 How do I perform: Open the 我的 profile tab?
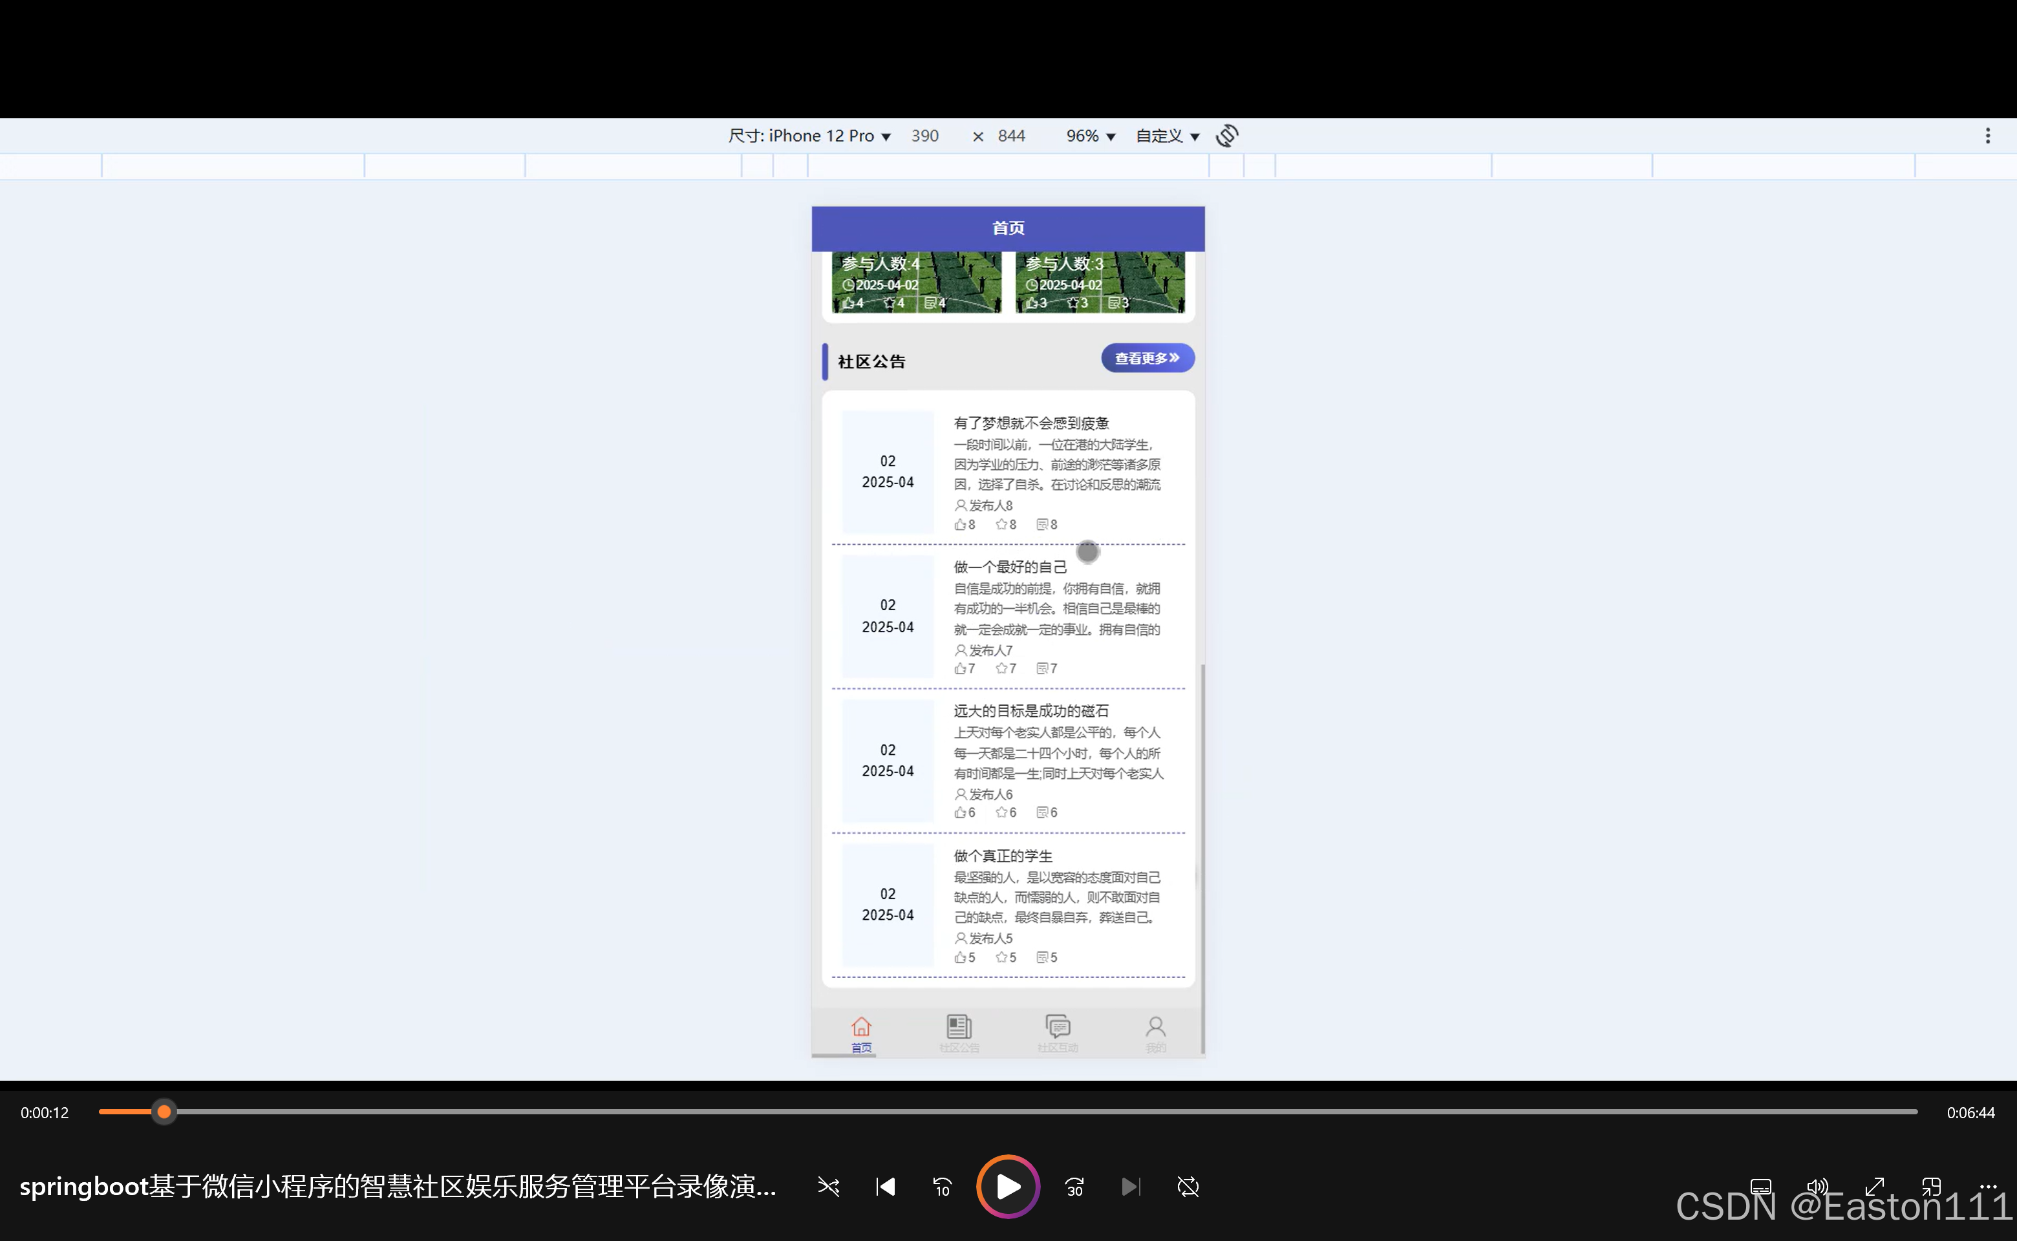1156,1034
